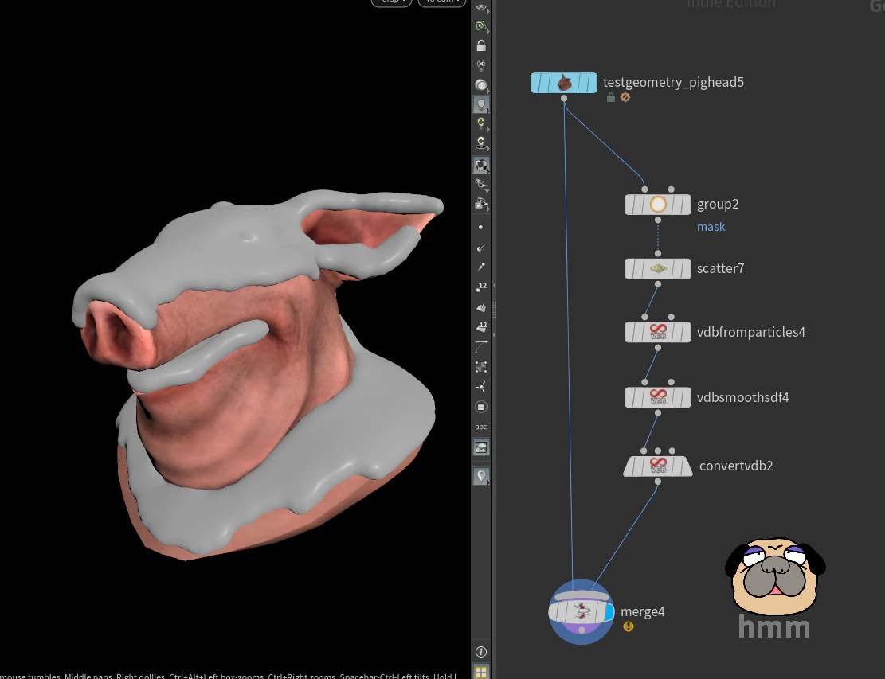Select the vdbsmoothsdf4 node
The height and width of the screenshot is (679, 885).
point(657,397)
